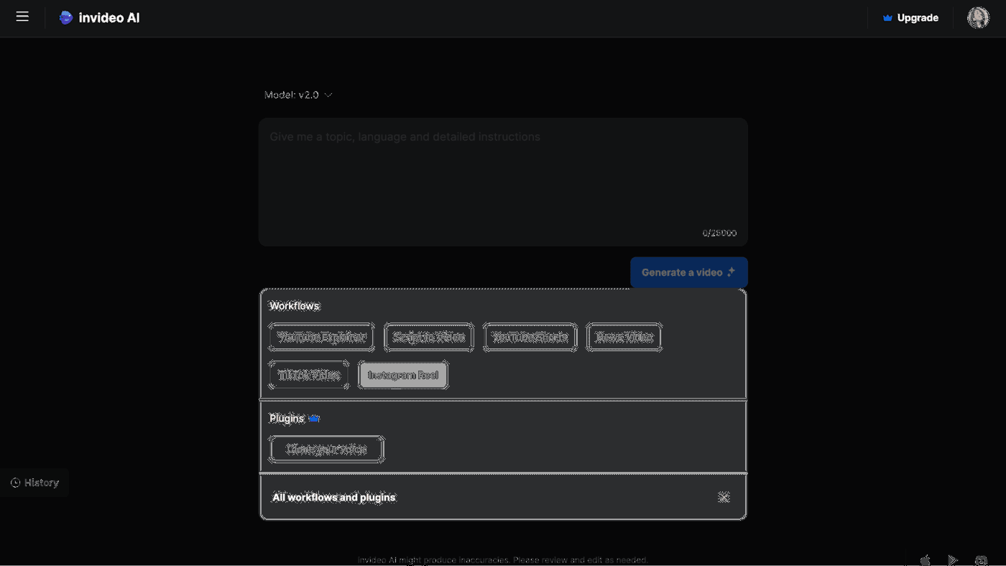Focus the topic and instructions text field
The width and height of the screenshot is (1006, 566).
[x=502, y=180]
